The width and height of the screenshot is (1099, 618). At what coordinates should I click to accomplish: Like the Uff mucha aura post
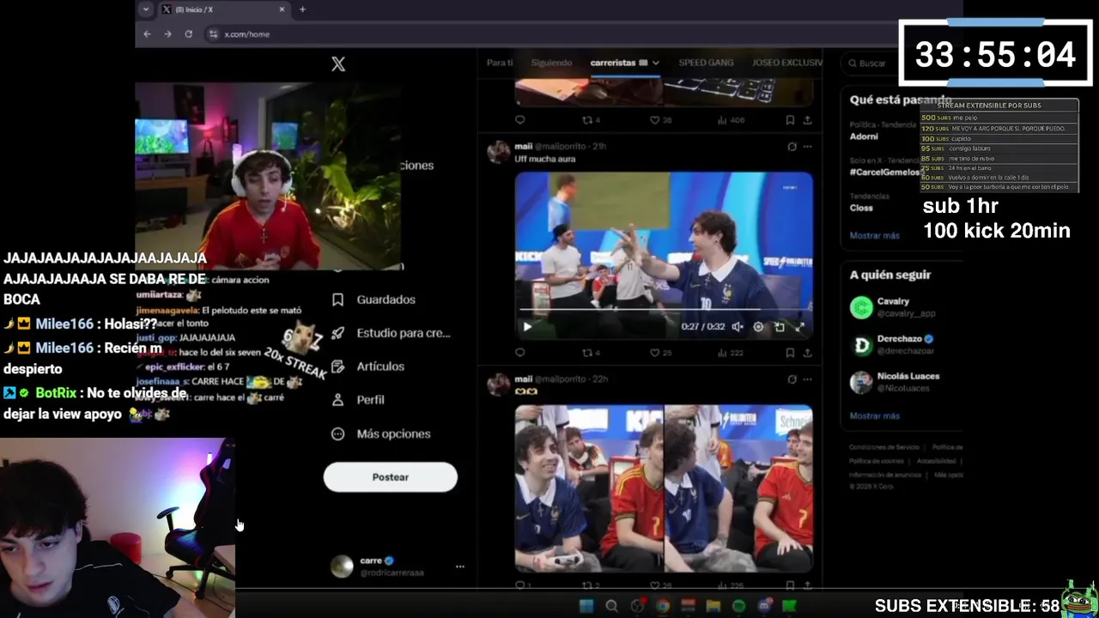click(659, 353)
